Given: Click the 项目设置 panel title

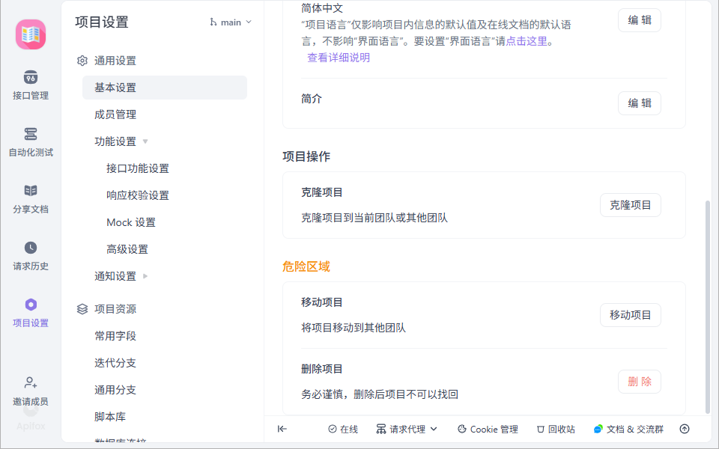Looking at the screenshot, I should (x=102, y=22).
